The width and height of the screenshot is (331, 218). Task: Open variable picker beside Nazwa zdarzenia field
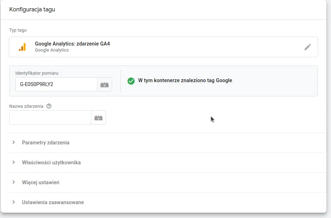pyautogui.click(x=98, y=117)
